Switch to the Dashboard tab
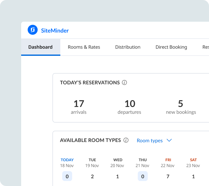Image resolution: width=209 pixels, height=186 pixels. pos(40,47)
